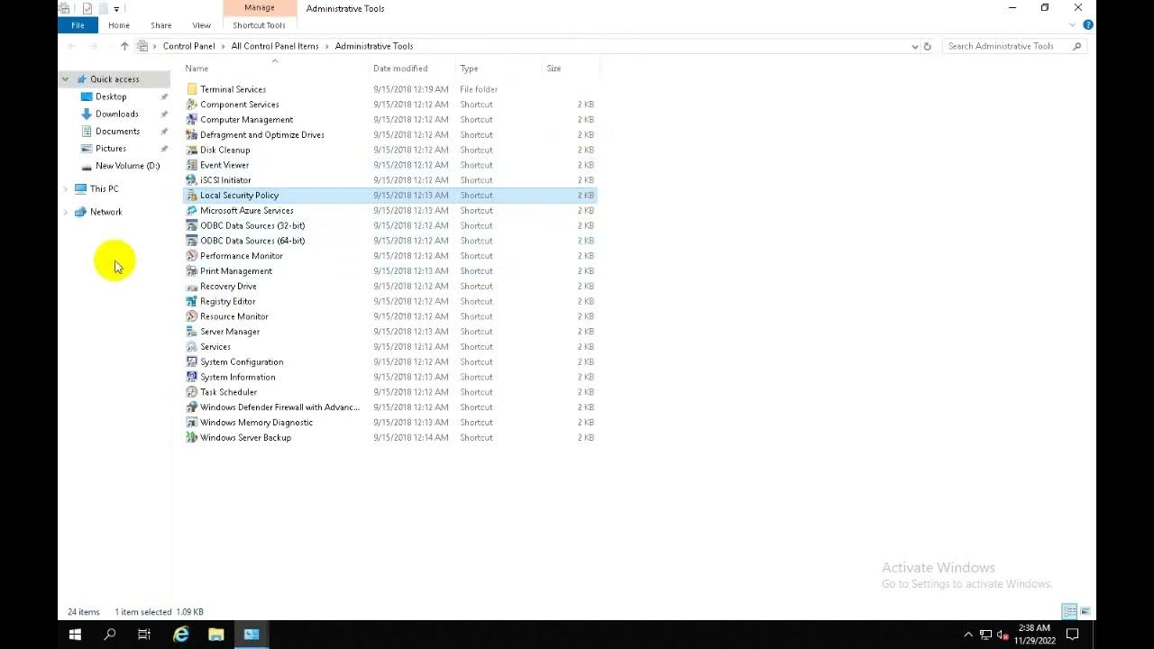The width and height of the screenshot is (1154, 649).
Task: Select the Computer Management shortcut icon
Action: tap(191, 120)
